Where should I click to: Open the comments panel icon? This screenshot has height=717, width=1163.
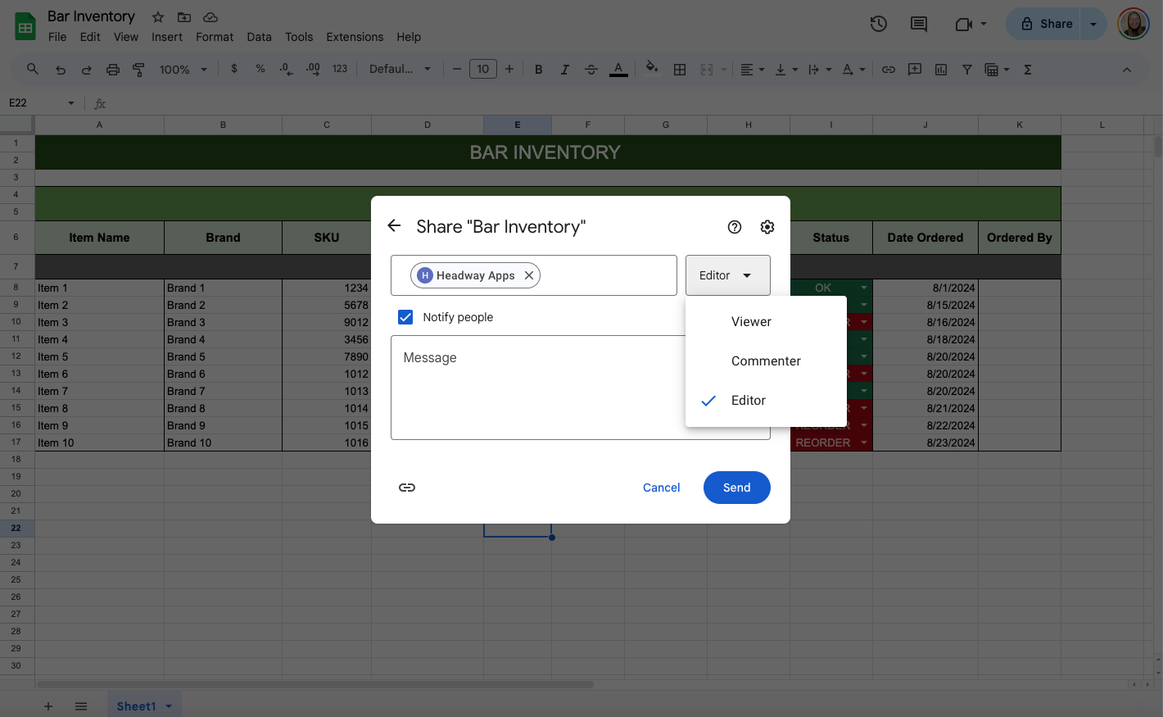pyautogui.click(x=919, y=24)
